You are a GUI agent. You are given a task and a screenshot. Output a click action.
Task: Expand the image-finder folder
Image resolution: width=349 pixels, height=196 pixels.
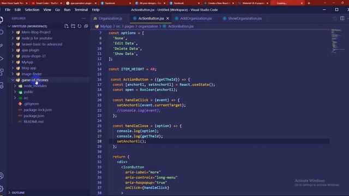pyautogui.click(x=13, y=74)
